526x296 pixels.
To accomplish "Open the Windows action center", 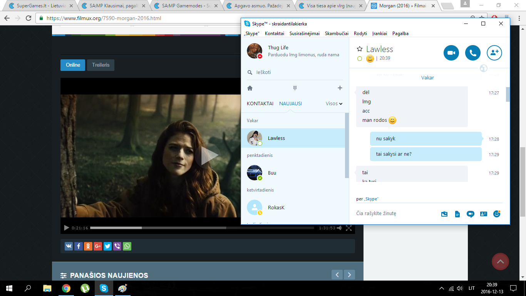I will click(513, 288).
